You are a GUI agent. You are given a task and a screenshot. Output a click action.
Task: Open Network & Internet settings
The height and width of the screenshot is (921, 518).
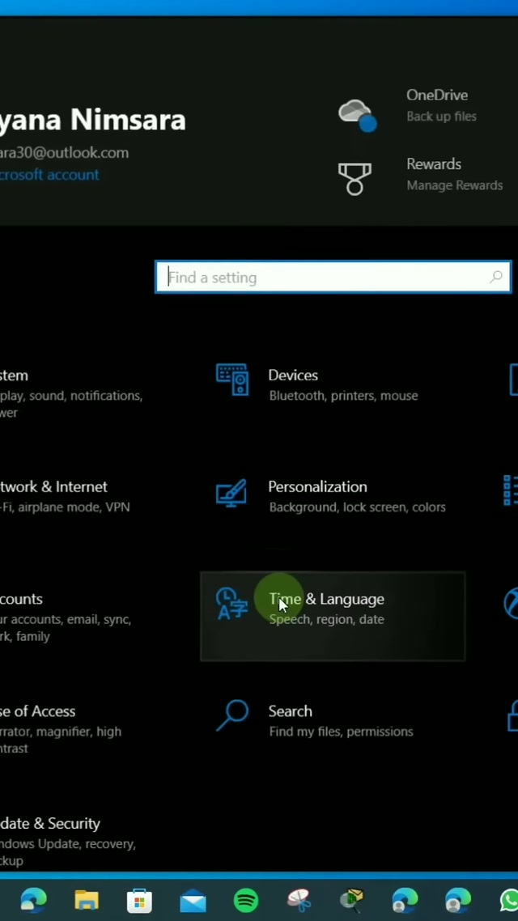click(x=53, y=487)
